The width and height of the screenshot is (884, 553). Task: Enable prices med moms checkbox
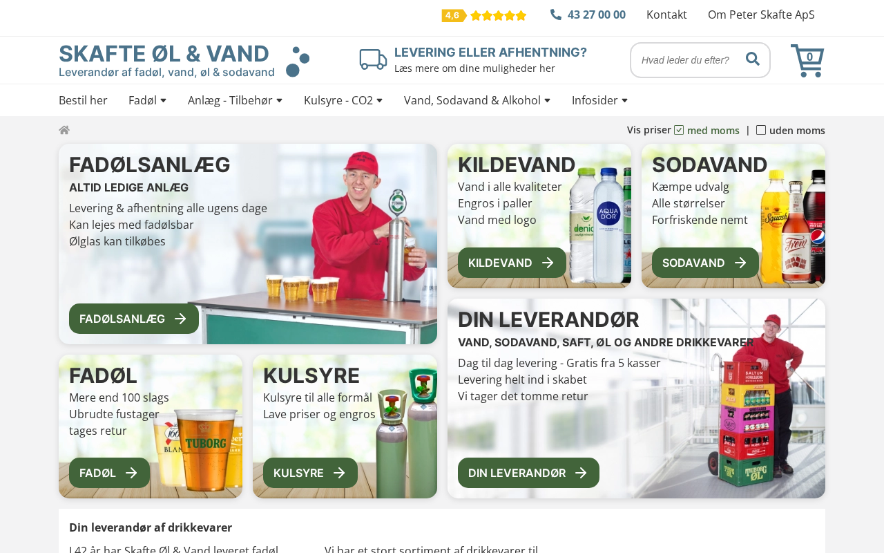tap(679, 130)
